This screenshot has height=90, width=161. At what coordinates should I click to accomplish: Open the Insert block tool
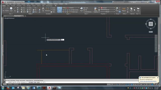pyautogui.click(x=82, y=9)
